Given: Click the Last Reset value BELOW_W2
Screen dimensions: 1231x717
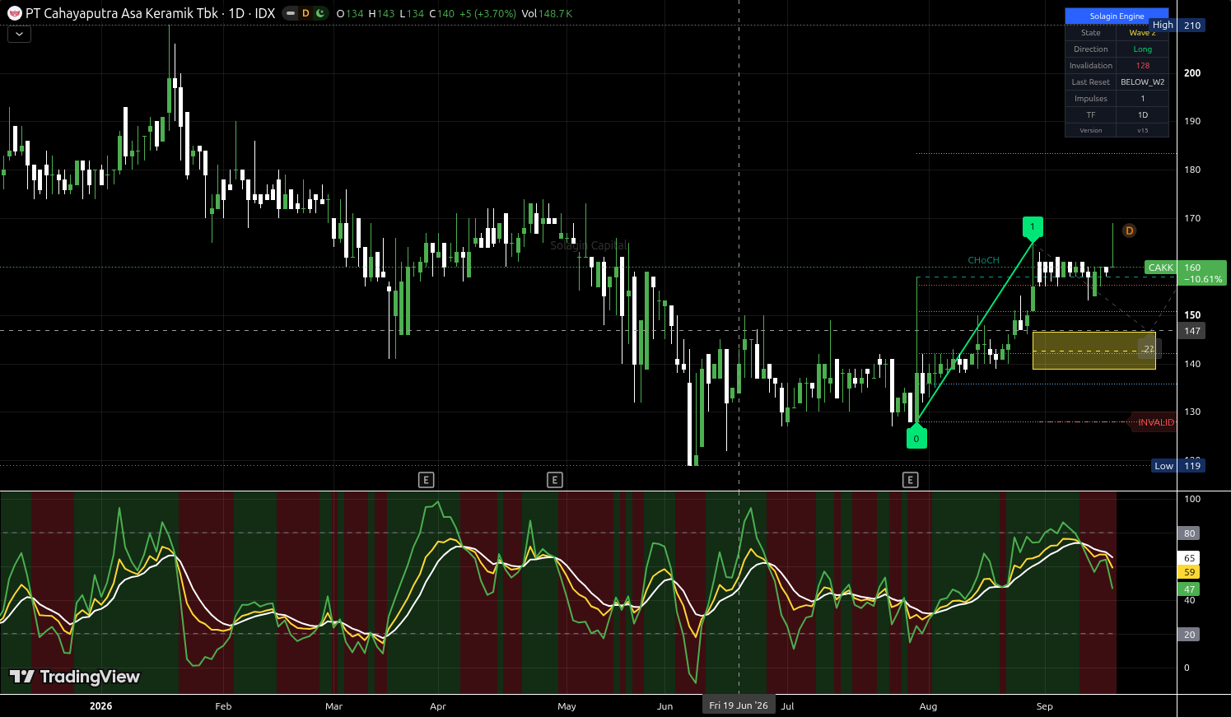Looking at the screenshot, I should (1142, 82).
